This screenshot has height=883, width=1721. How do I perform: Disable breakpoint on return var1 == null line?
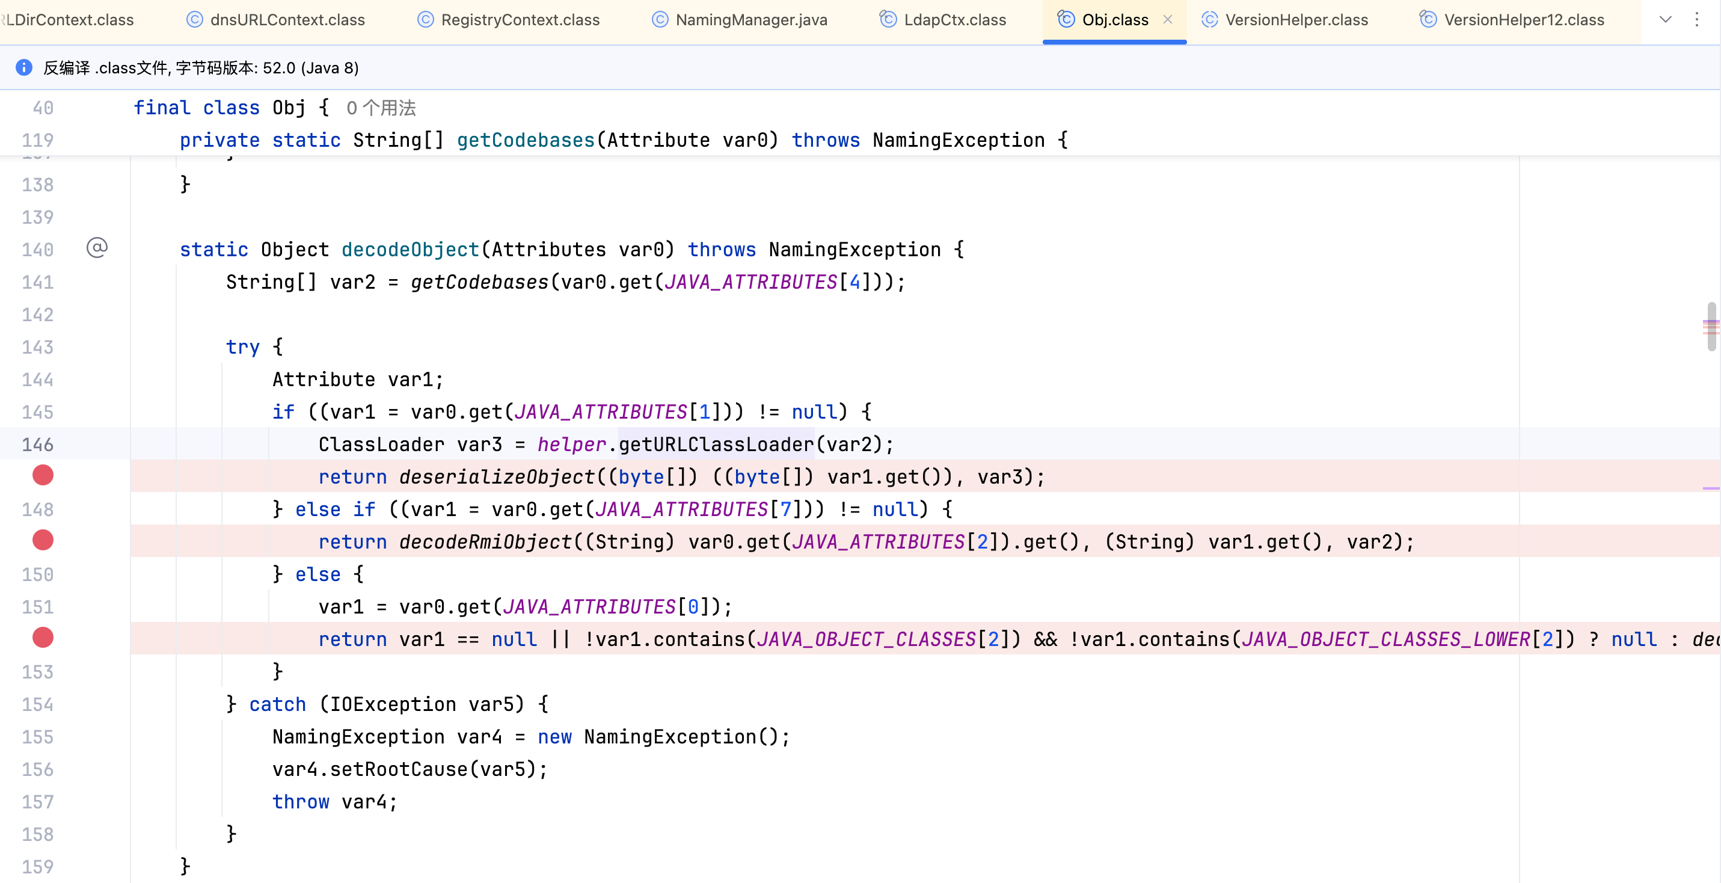coord(43,638)
